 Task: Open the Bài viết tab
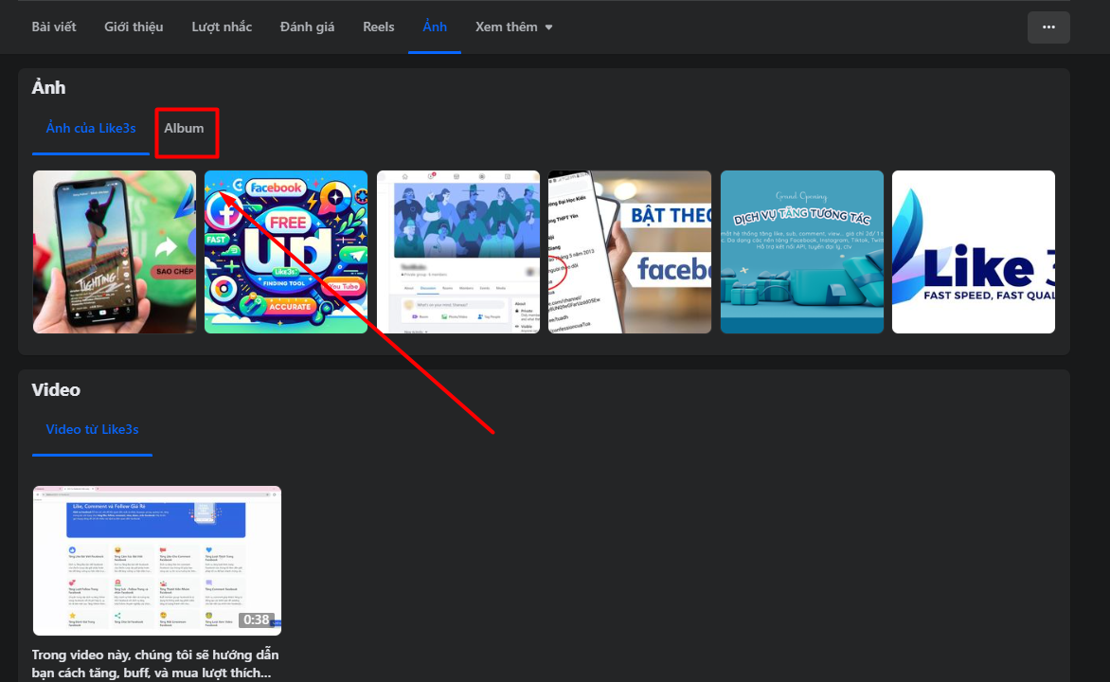pyautogui.click(x=54, y=27)
